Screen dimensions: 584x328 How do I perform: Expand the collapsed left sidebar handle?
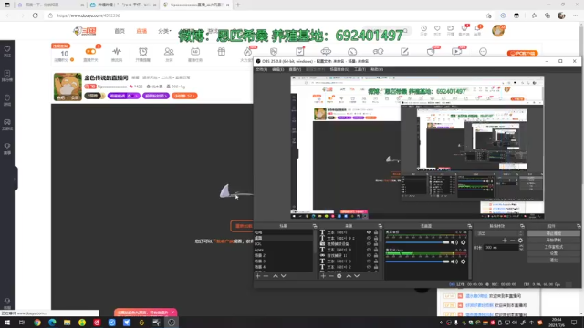[15, 179]
